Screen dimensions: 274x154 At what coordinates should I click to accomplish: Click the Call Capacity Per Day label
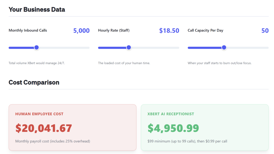[x=205, y=31]
